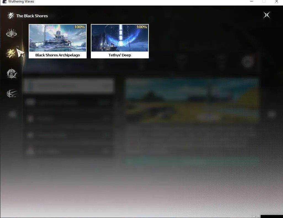Click the 100% progress on Tethys' Deep
This screenshot has height=218, width=283.
142,27
